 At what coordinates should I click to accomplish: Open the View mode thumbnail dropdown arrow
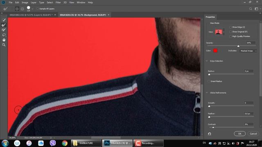click(224, 32)
